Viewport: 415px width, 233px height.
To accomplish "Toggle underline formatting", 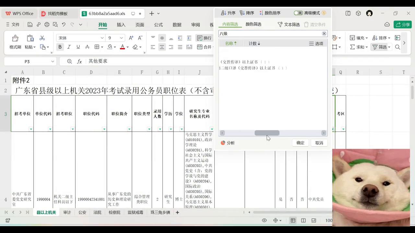I will (78, 47).
